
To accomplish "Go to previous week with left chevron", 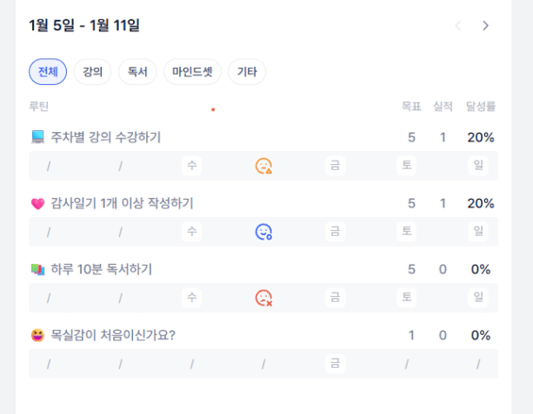I will (458, 26).
